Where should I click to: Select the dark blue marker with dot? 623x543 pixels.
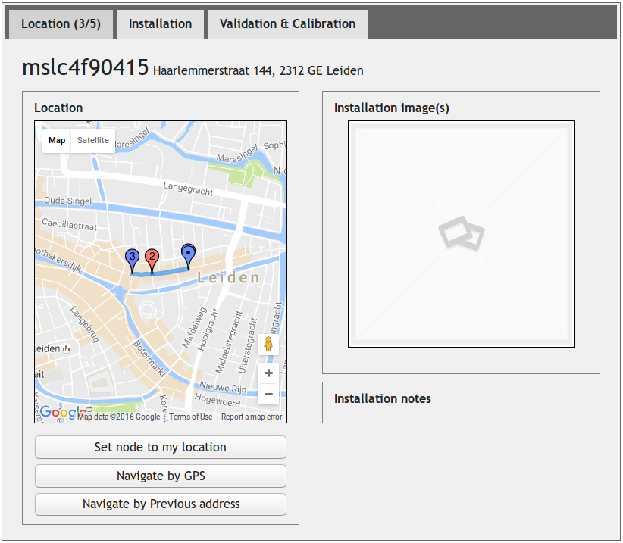pyautogui.click(x=188, y=254)
